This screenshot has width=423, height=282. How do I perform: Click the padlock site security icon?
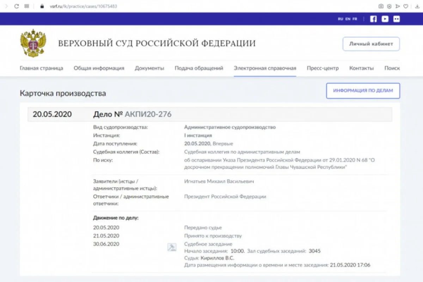pyautogui.click(x=42, y=6)
